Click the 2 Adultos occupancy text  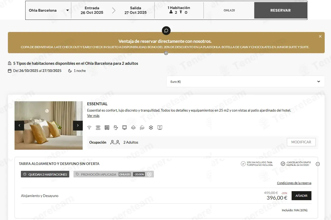coord(131,142)
